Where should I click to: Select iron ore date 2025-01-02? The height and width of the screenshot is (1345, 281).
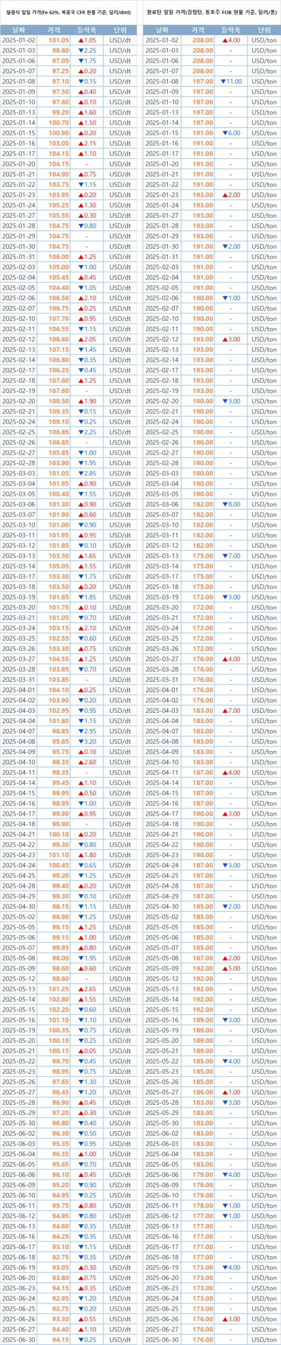click(x=18, y=40)
